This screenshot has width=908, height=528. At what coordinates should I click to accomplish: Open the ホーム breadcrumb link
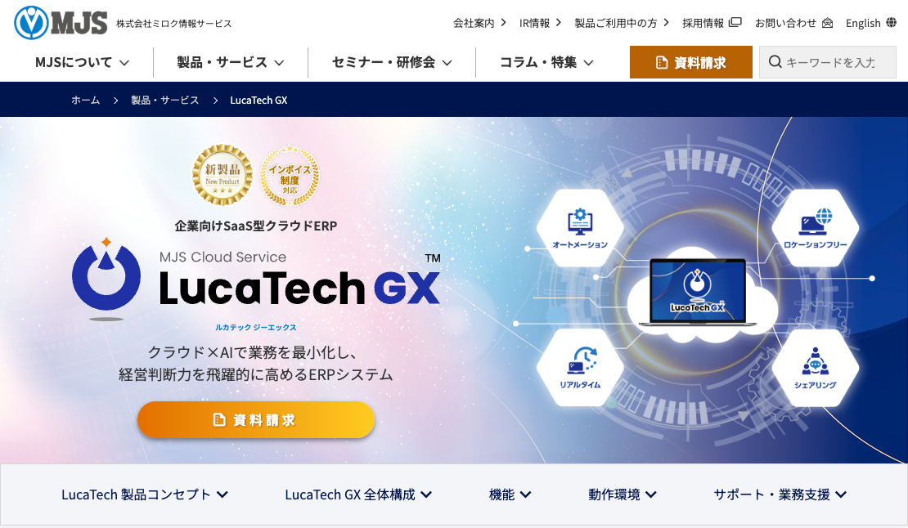[86, 100]
